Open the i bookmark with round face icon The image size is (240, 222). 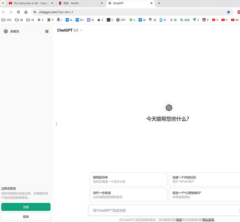pos(60,20)
